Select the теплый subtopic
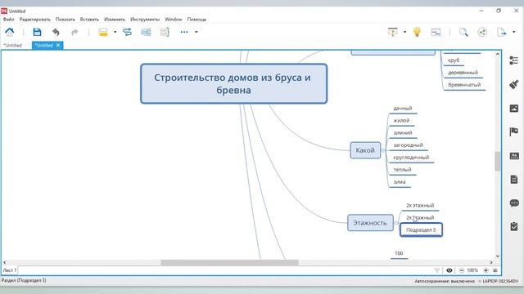 click(x=402, y=170)
